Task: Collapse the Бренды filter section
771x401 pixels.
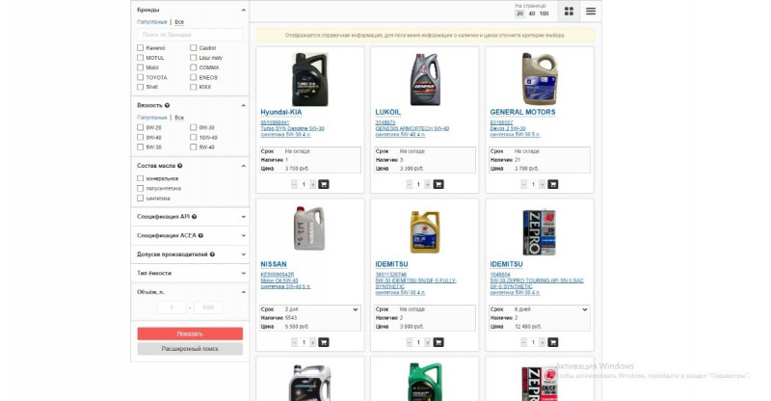Action: (244, 10)
